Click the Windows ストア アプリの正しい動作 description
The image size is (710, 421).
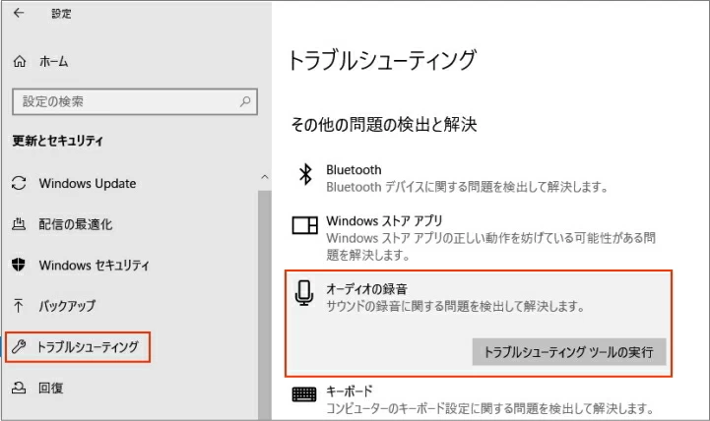click(490, 247)
